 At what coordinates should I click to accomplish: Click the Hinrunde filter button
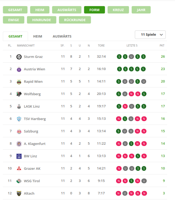42,20
